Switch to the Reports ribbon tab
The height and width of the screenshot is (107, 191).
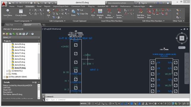point(47,7)
